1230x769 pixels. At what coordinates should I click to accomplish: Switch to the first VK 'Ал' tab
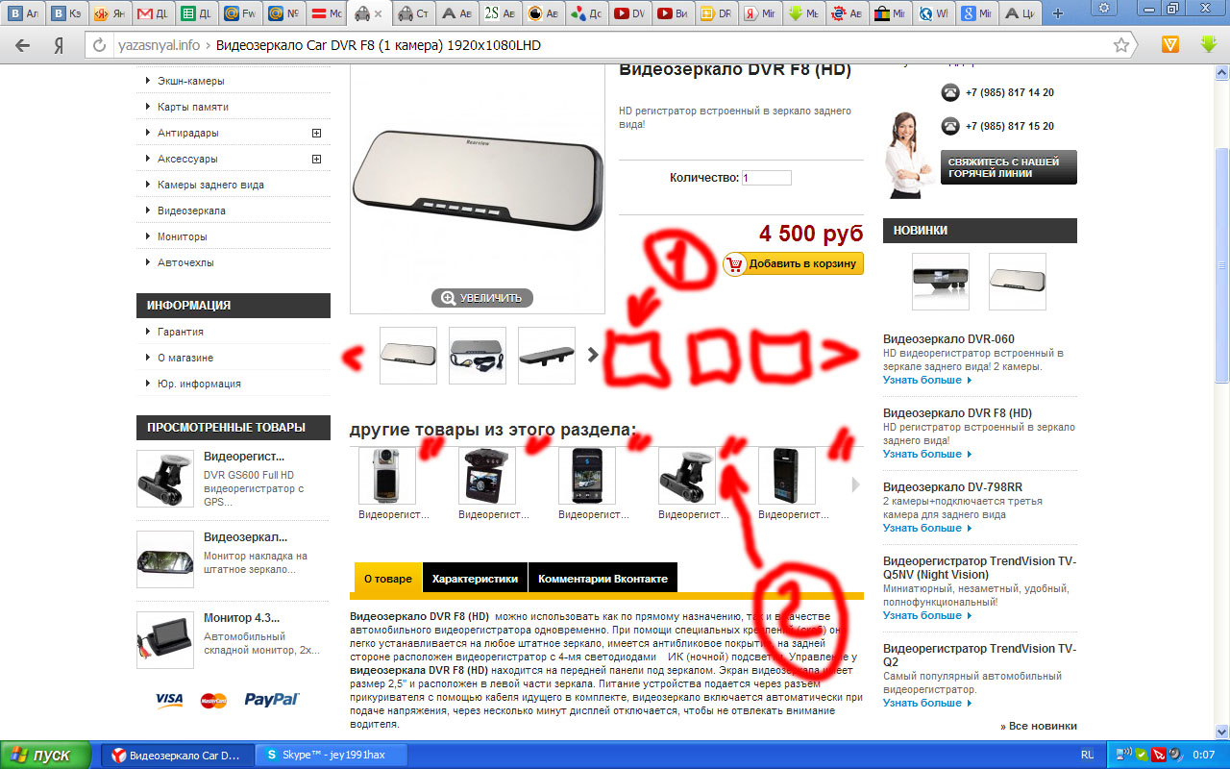click(24, 14)
